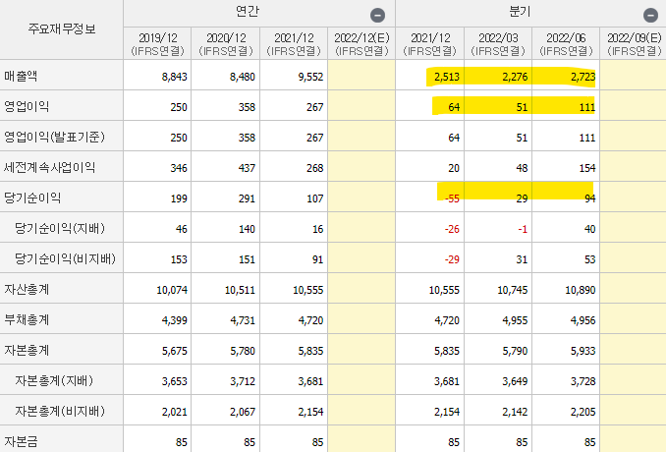
Task: Select the quarterly 2022/06 column header
Action: pyautogui.click(x=566, y=44)
